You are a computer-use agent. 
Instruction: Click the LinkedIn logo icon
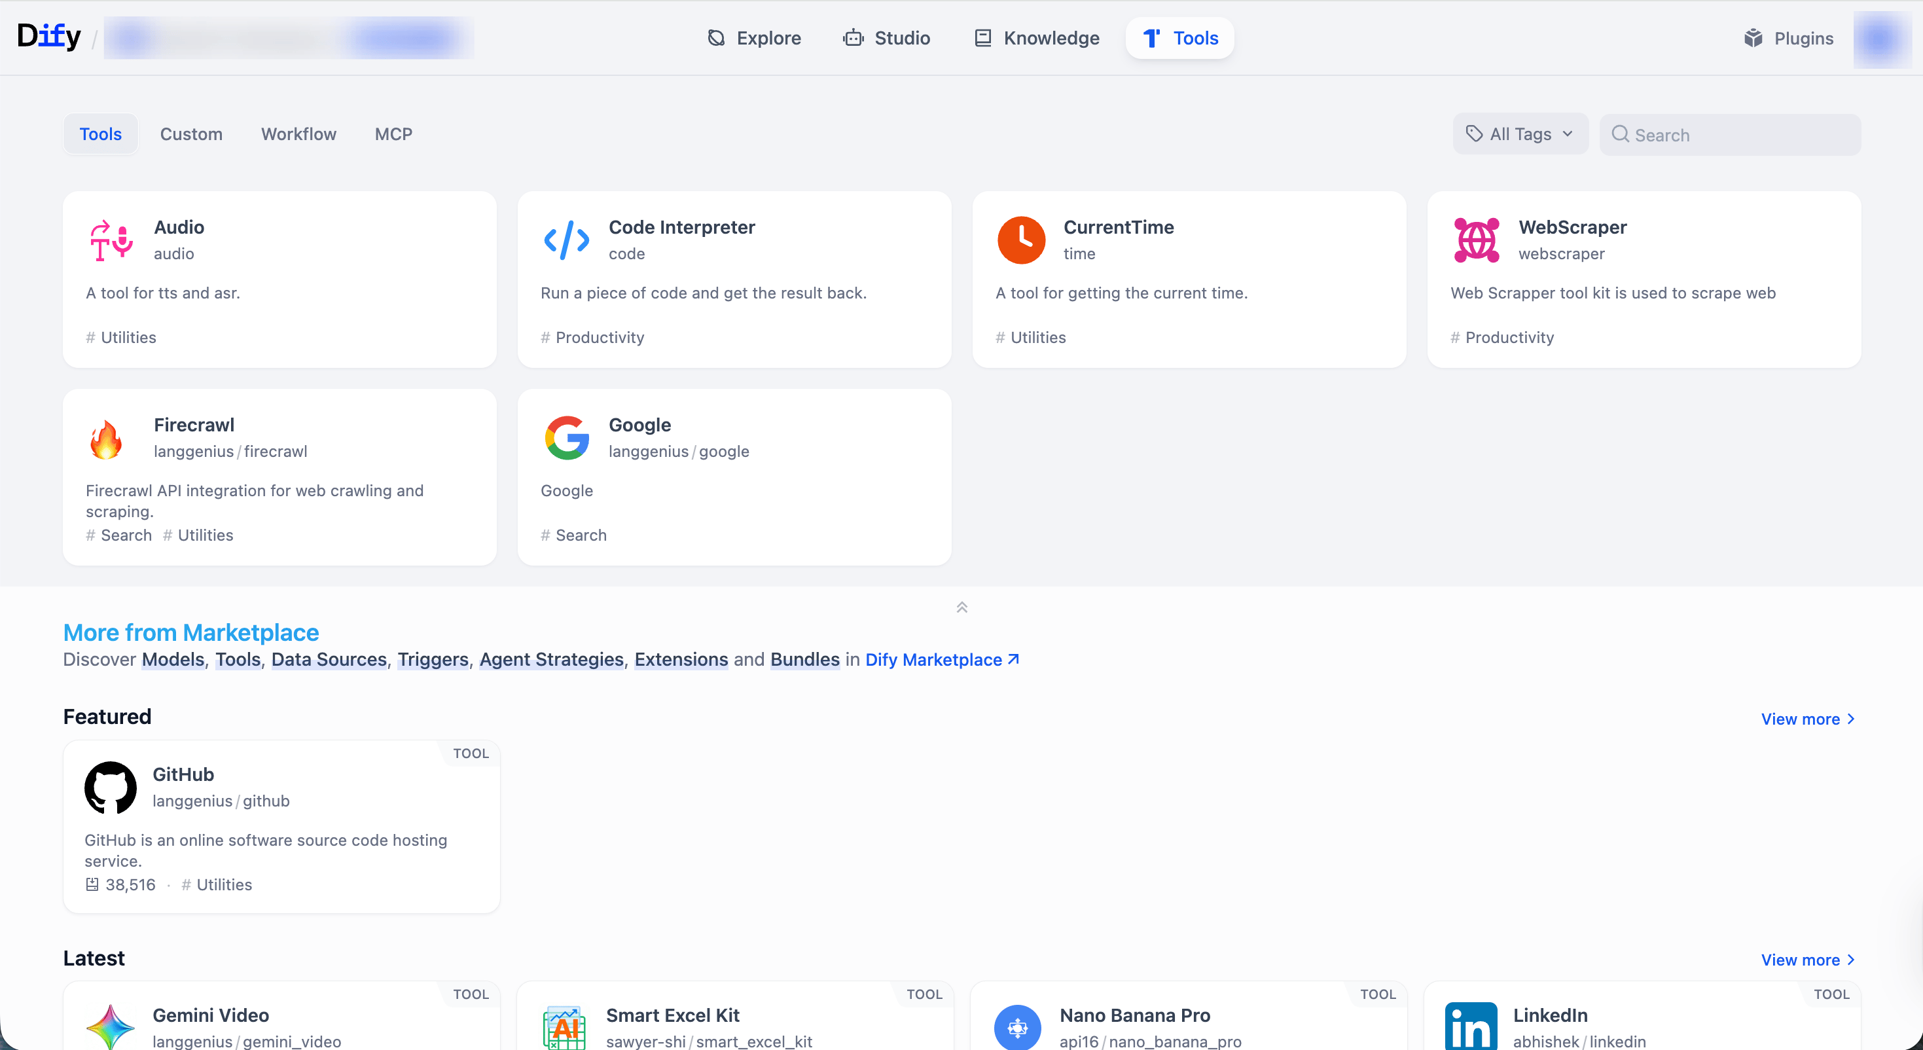coord(1471,1027)
